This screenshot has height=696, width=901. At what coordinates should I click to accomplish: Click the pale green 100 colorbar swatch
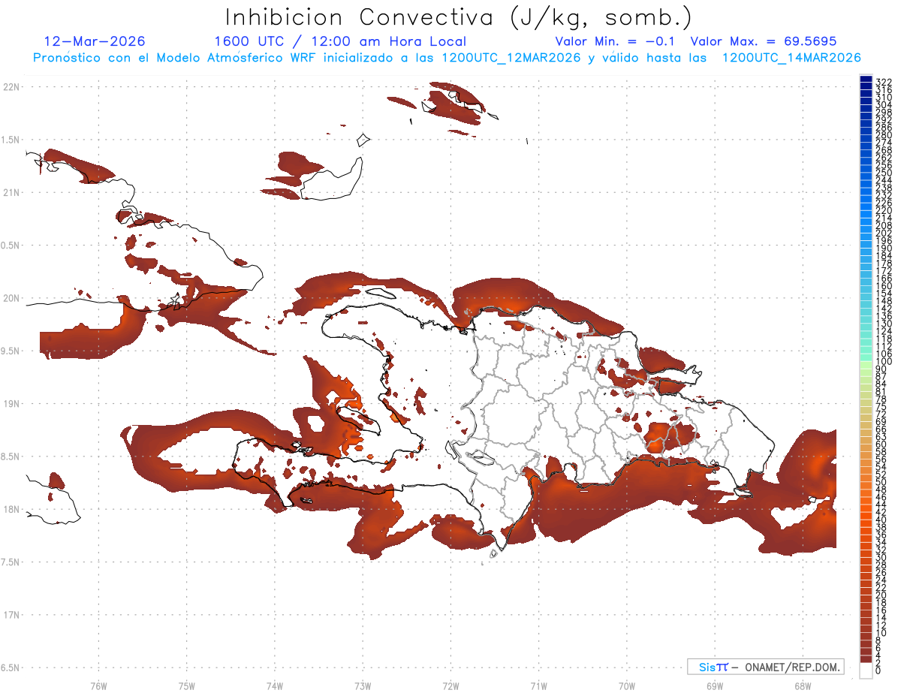click(866, 366)
